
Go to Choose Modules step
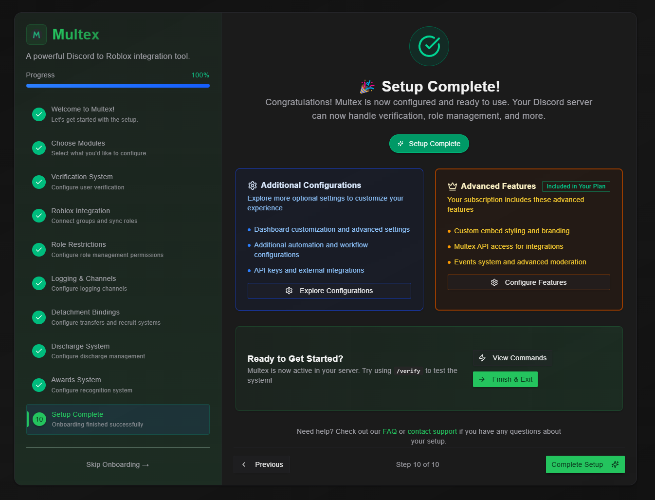click(x=118, y=148)
